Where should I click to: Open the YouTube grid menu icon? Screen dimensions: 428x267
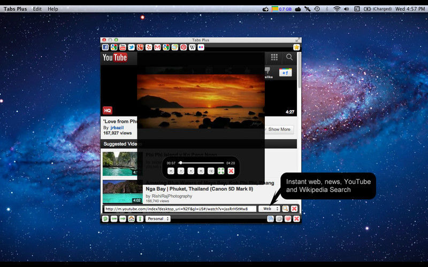pyautogui.click(x=274, y=57)
